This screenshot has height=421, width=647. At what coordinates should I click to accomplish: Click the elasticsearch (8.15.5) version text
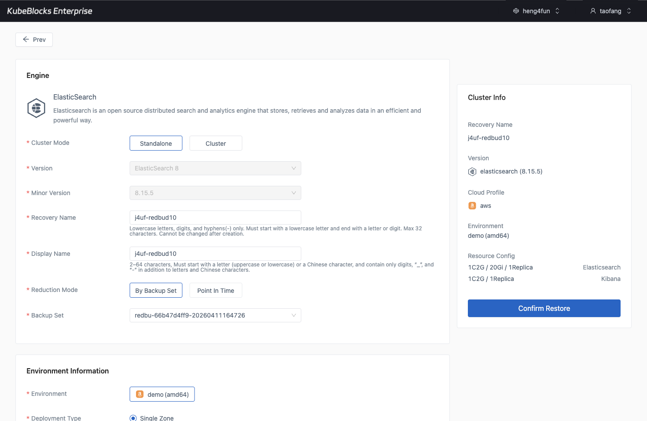(x=511, y=171)
